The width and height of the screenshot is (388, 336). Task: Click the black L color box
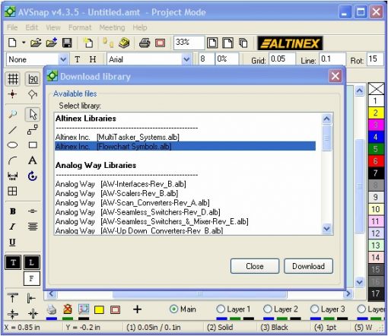[x=32, y=262]
